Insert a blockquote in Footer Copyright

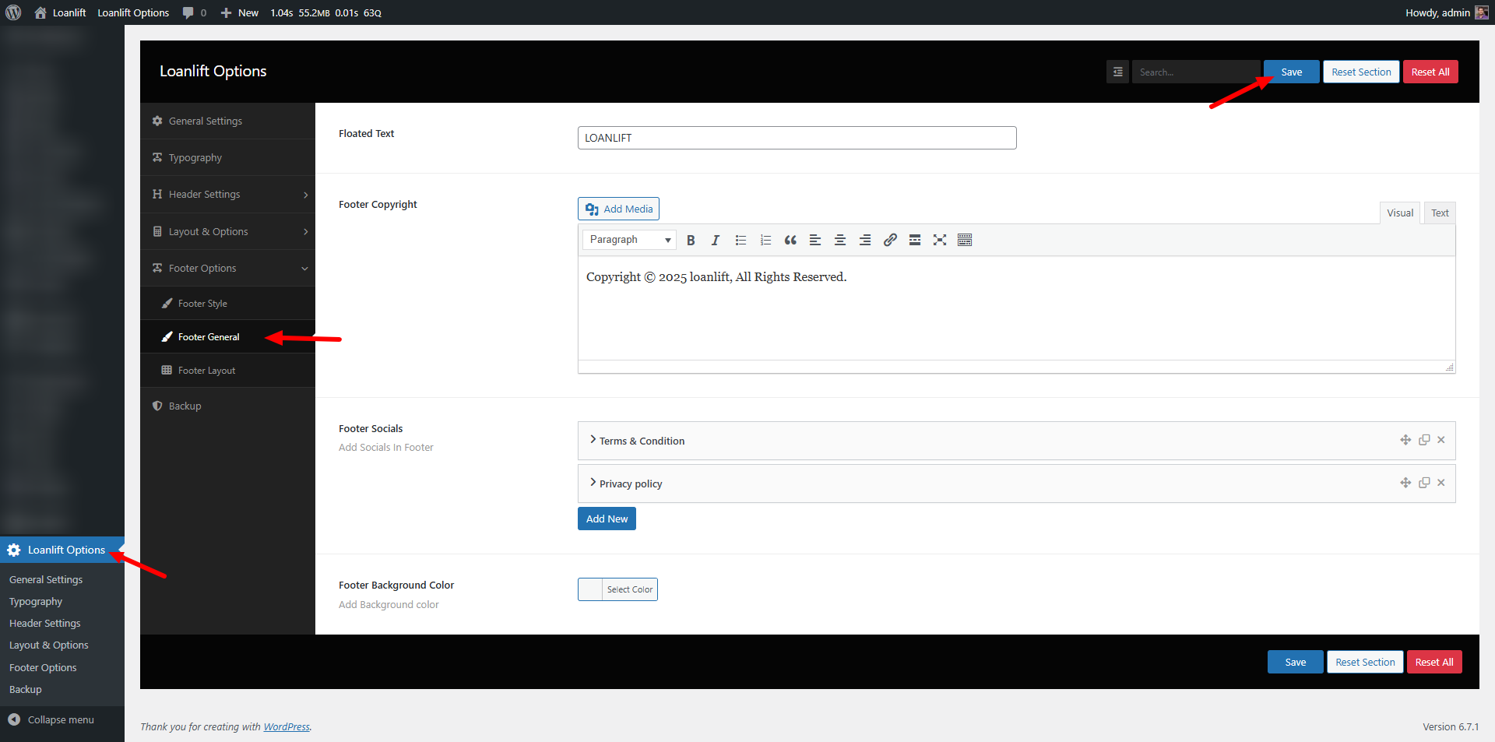790,240
